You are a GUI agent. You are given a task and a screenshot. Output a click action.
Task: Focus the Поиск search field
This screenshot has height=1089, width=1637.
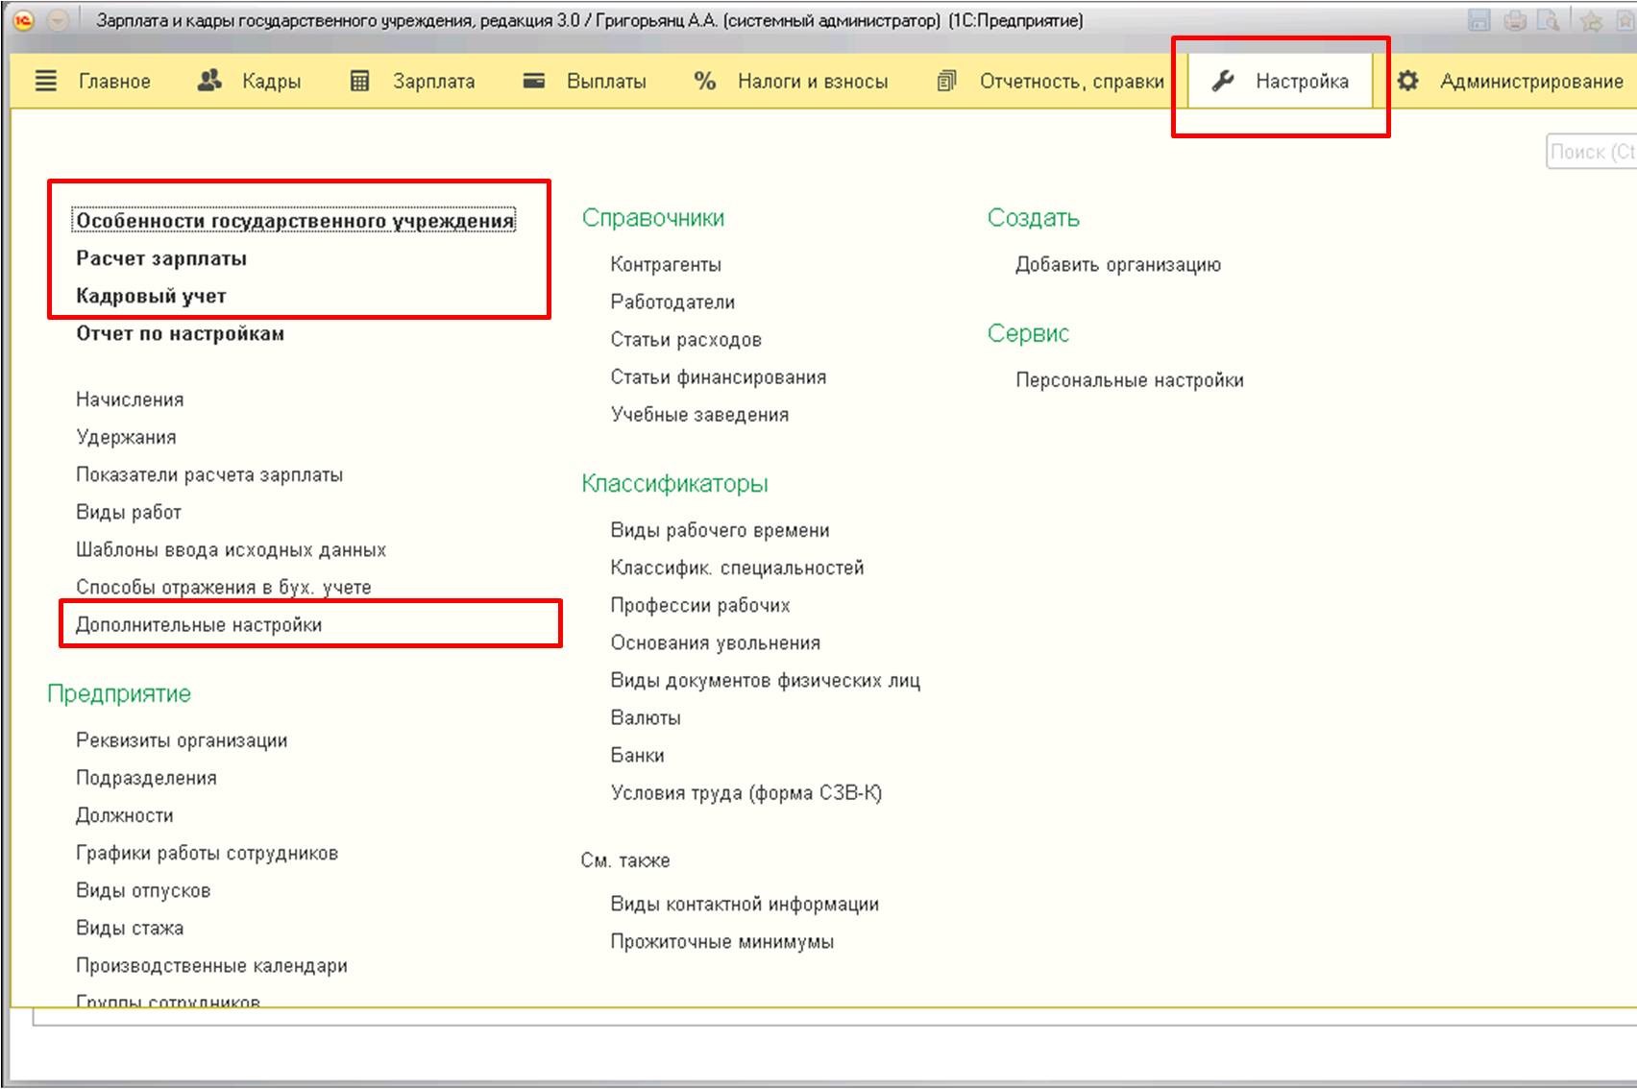[x=1591, y=152]
